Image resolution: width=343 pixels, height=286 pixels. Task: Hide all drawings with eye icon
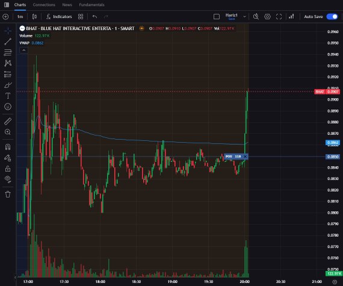point(8,179)
